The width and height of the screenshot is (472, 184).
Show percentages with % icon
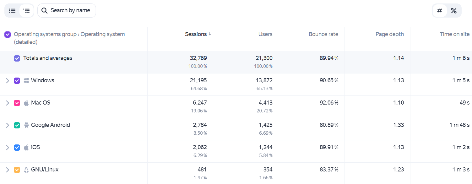pyautogui.click(x=454, y=11)
